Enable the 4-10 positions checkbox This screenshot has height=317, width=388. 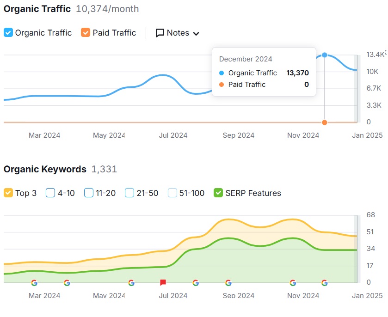point(50,193)
